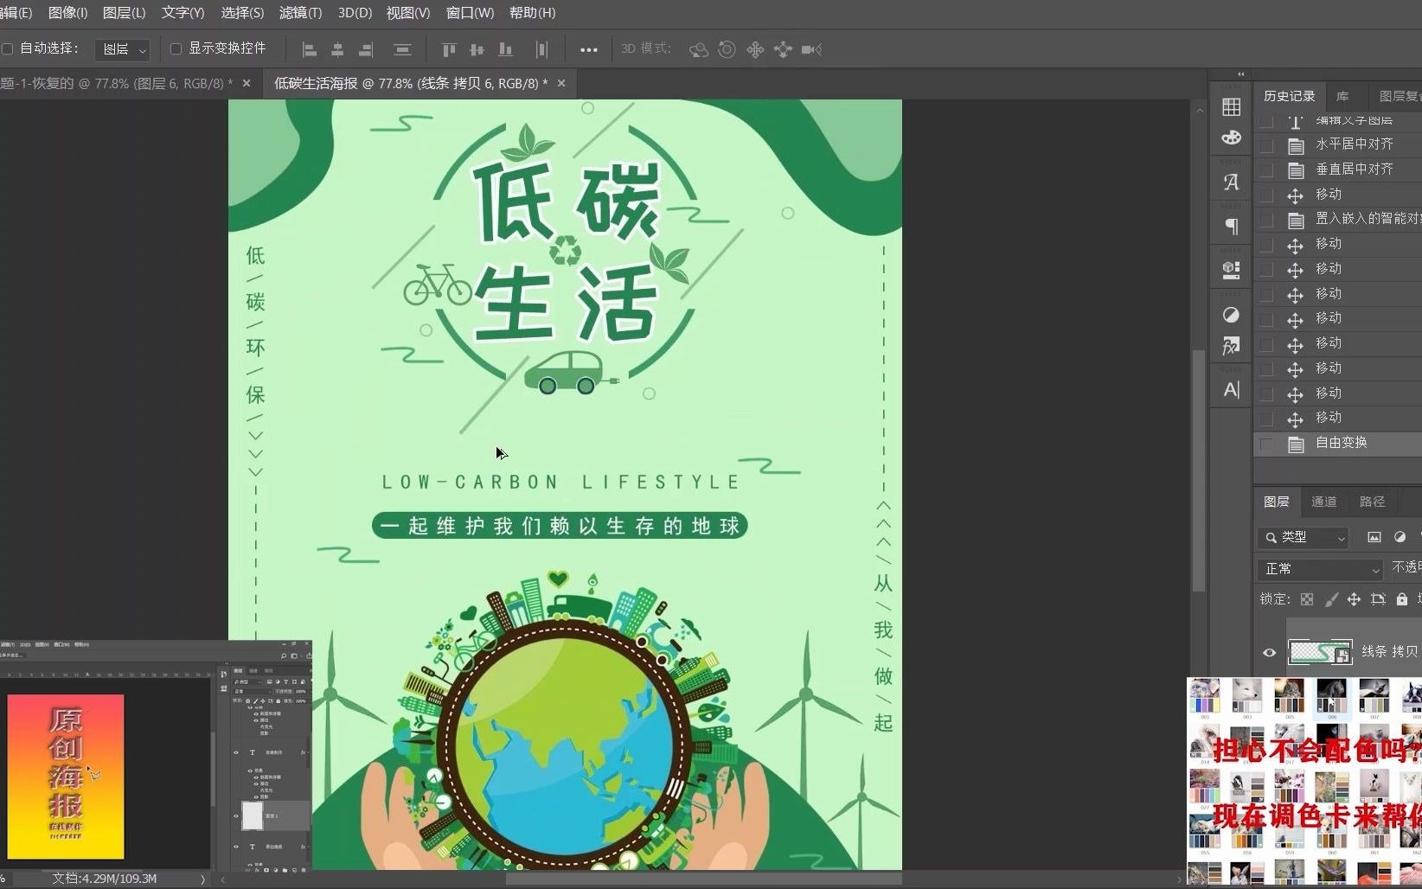Hide the 线条 拷贝 layer eye icon

(1269, 653)
